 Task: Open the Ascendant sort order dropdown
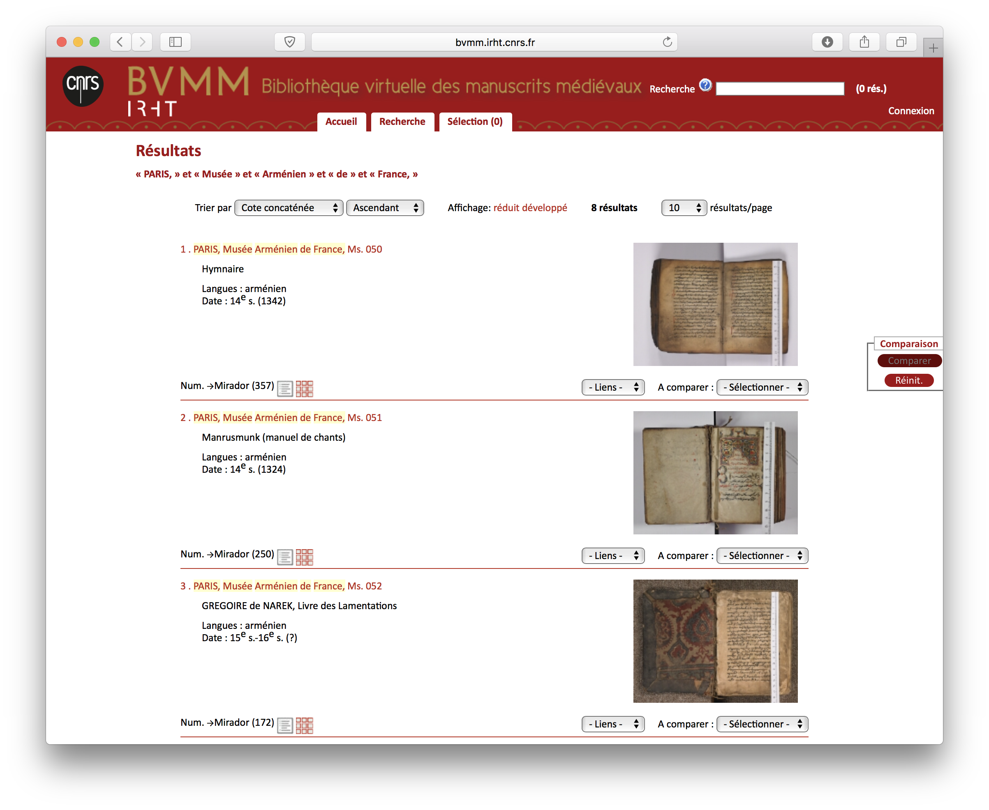coord(385,207)
